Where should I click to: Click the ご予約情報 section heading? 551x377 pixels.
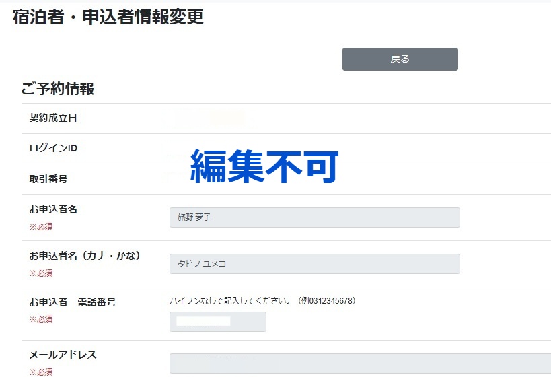tap(58, 89)
